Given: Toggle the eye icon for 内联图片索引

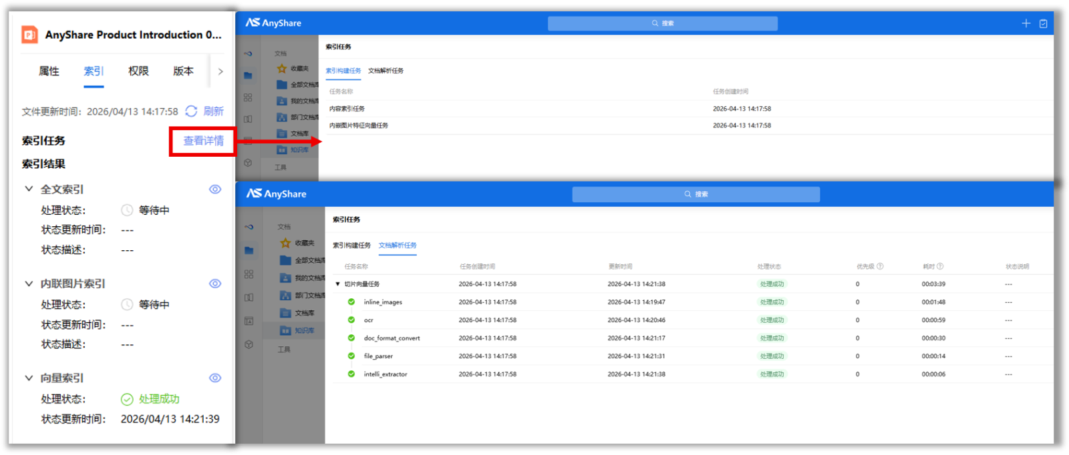Looking at the screenshot, I should pyautogui.click(x=215, y=284).
